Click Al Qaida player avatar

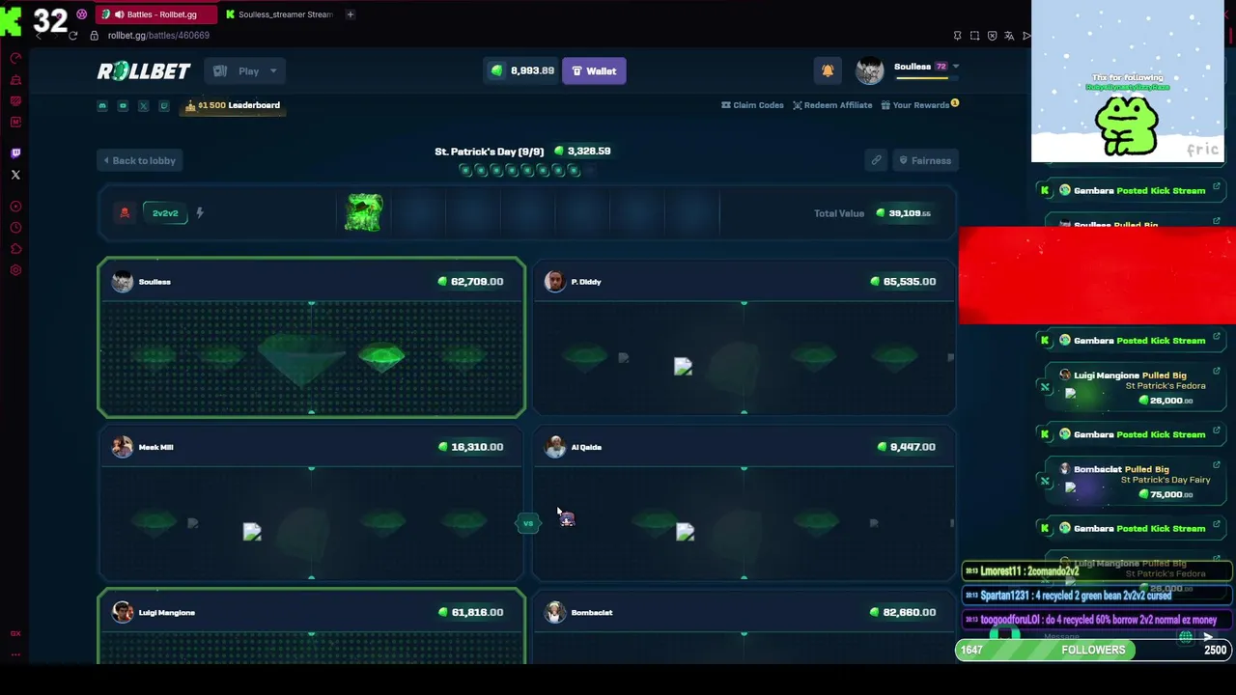(555, 447)
